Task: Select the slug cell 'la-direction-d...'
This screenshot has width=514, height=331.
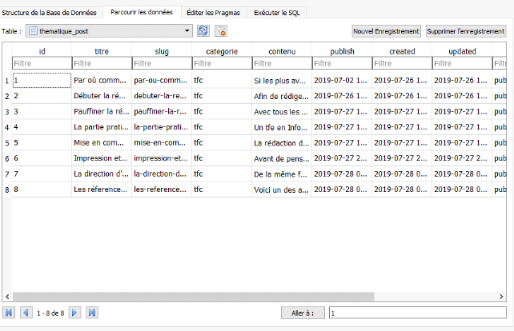Action: pyautogui.click(x=162, y=173)
